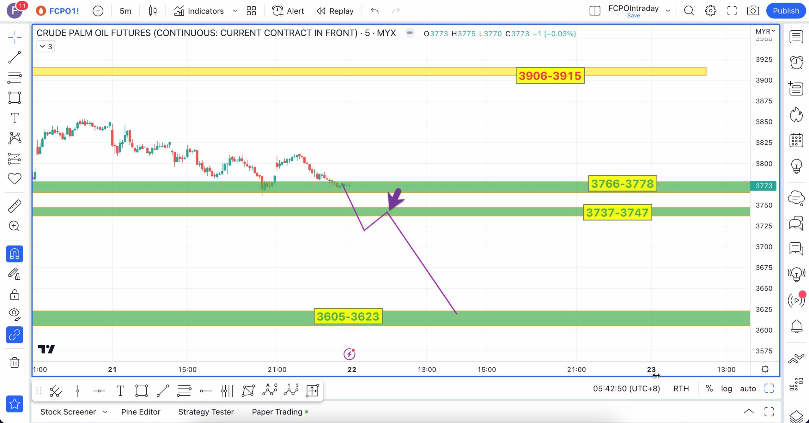Toggle hide all drawings eye icon
This screenshot has width=809, height=423.
pos(15,314)
